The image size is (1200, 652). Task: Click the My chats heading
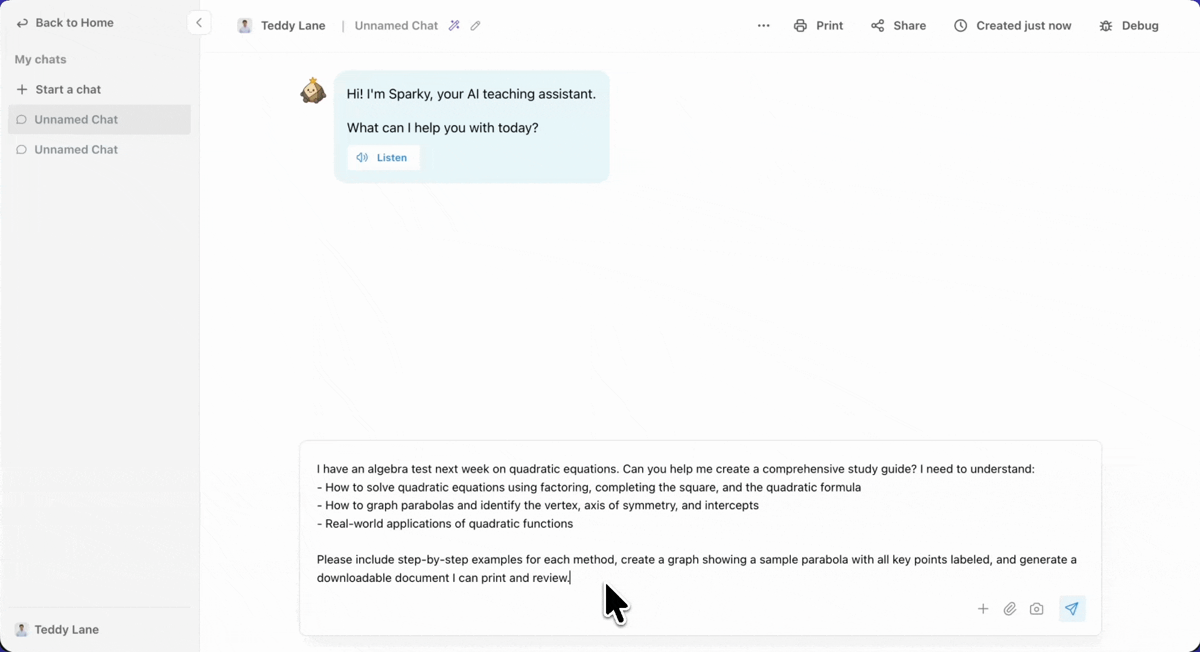(x=40, y=60)
